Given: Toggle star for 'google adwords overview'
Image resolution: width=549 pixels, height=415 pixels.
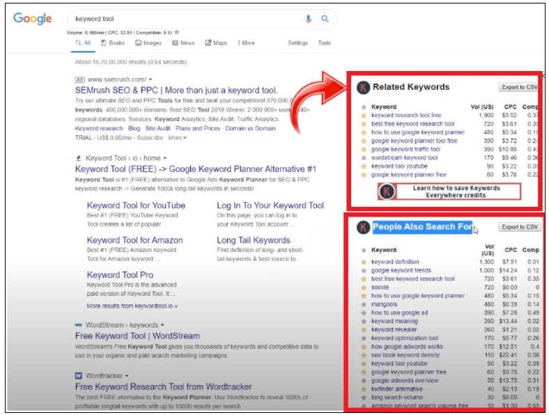Looking at the screenshot, I should point(364,381).
